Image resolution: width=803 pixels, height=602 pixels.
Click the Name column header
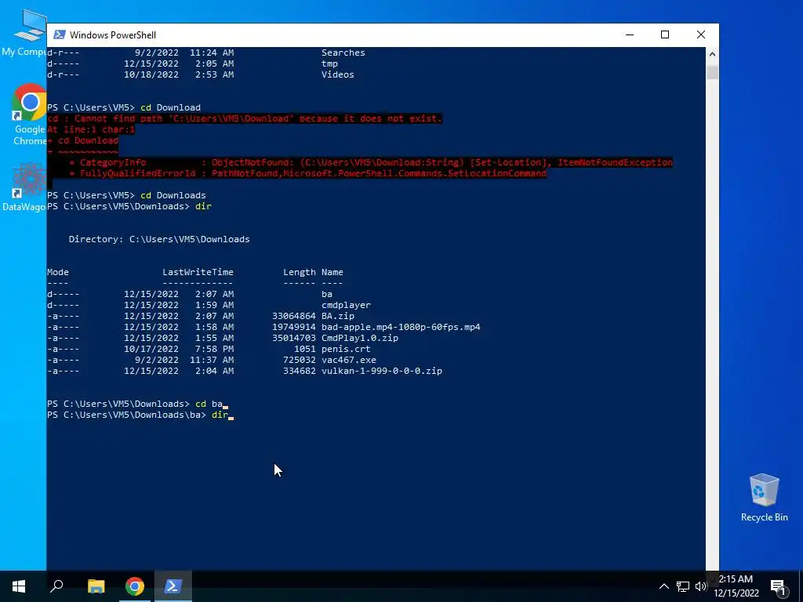pyautogui.click(x=332, y=272)
